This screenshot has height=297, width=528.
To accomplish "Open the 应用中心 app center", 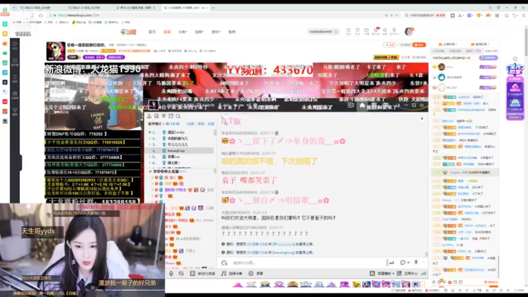I will [x=407, y=273].
